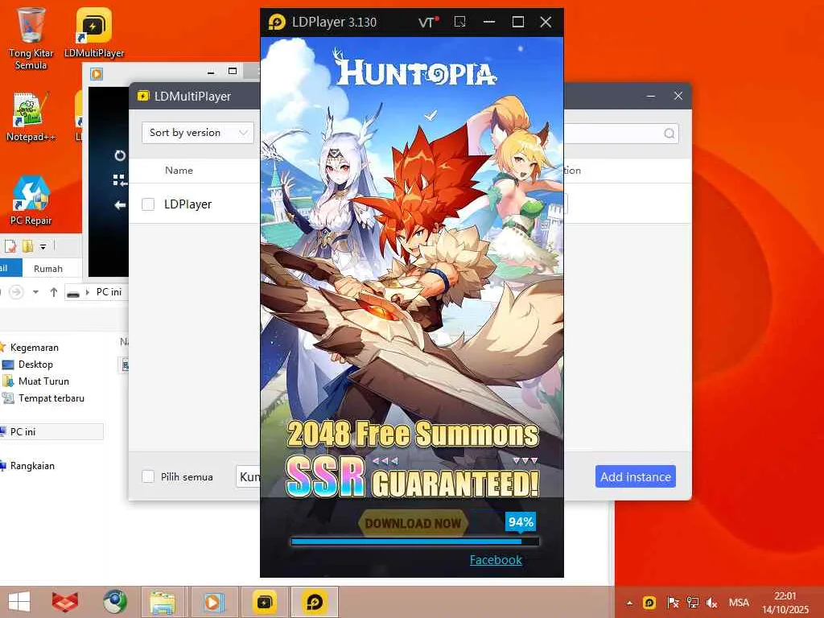
Task: Click the PC ini address bar breadcrumb
Action: pos(109,291)
